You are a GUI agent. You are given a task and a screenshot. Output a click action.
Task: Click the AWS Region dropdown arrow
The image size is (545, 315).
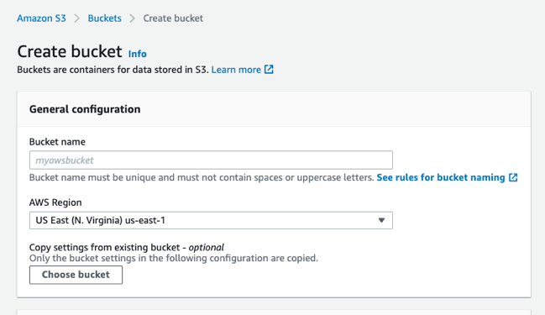click(x=381, y=220)
